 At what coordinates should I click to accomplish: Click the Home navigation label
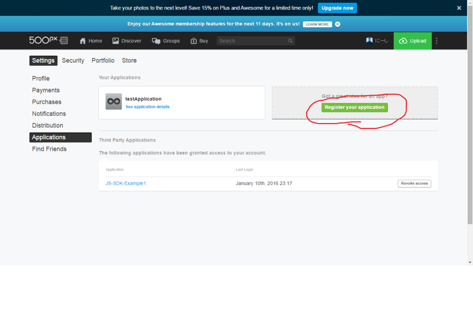pos(95,41)
